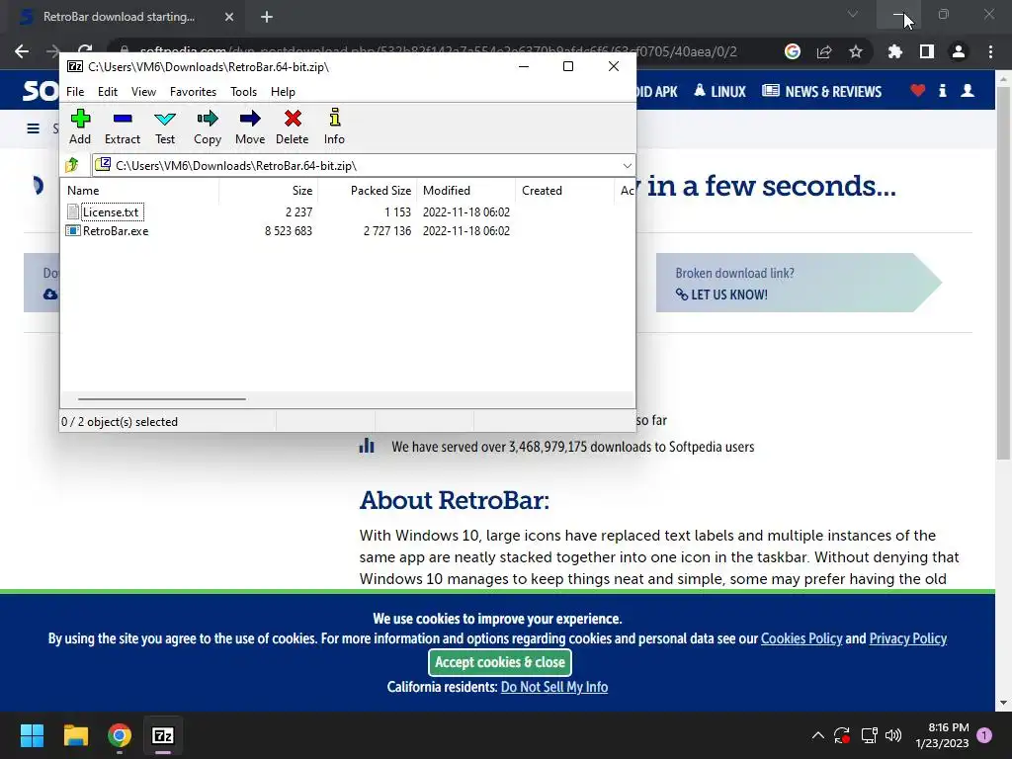Open the Windows Start menu
1012x759 pixels.
pos(32,735)
